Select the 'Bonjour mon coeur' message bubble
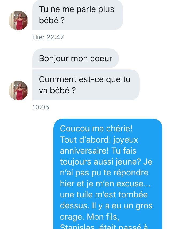 [76, 58]
